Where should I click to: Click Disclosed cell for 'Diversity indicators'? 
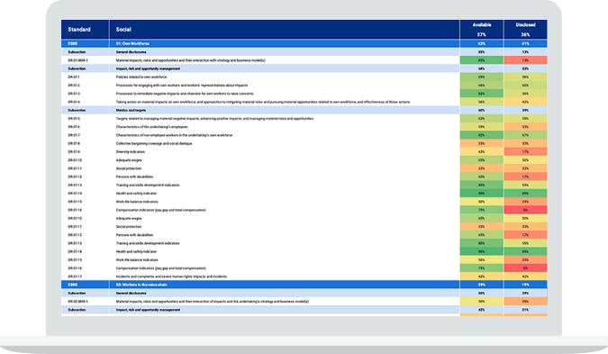pyautogui.click(x=525, y=152)
